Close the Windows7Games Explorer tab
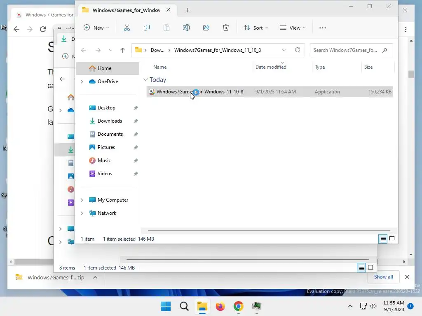Image resolution: width=422 pixels, height=316 pixels. tap(169, 10)
